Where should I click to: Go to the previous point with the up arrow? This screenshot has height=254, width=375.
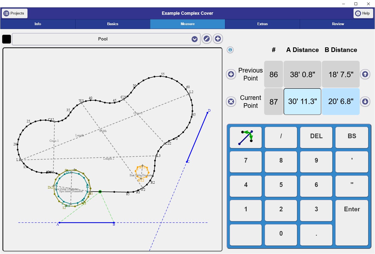point(365,74)
